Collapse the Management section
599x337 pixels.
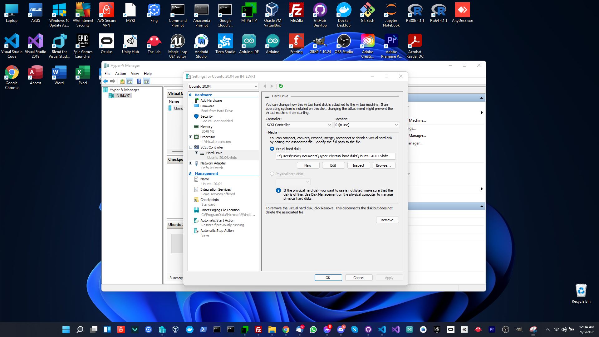[x=190, y=173]
